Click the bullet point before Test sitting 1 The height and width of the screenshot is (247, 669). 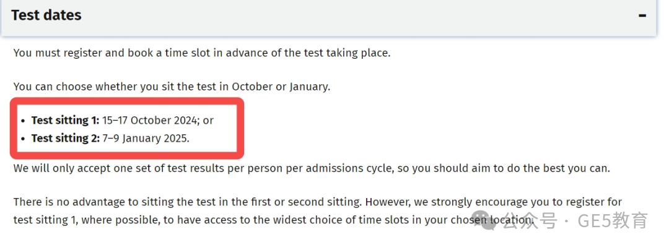pos(23,121)
